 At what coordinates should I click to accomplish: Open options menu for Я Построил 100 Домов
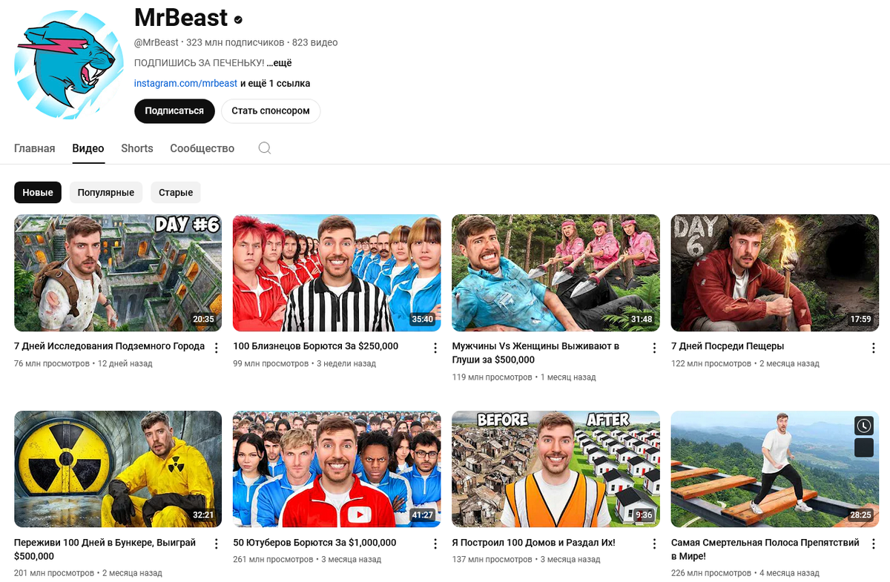point(654,544)
